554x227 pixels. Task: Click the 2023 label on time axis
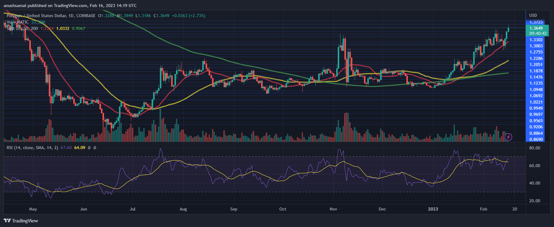(433, 209)
